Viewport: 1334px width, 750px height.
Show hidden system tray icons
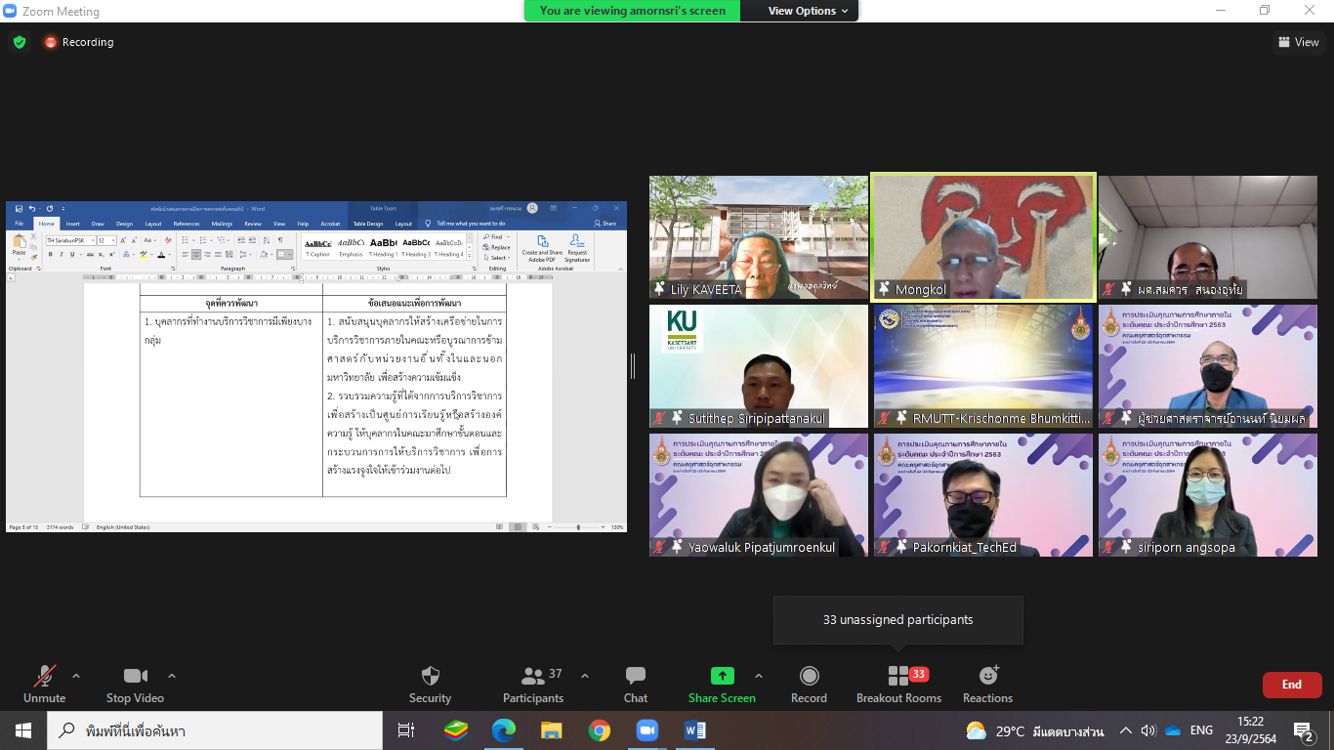pyautogui.click(x=1126, y=730)
